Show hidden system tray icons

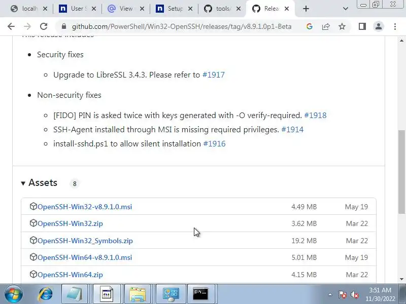(330, 294)
